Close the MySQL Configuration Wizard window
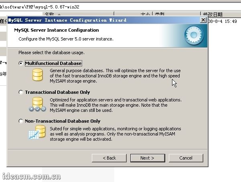Screen dimensions: 241x182 pyautogui.click(x=203, y=20)
